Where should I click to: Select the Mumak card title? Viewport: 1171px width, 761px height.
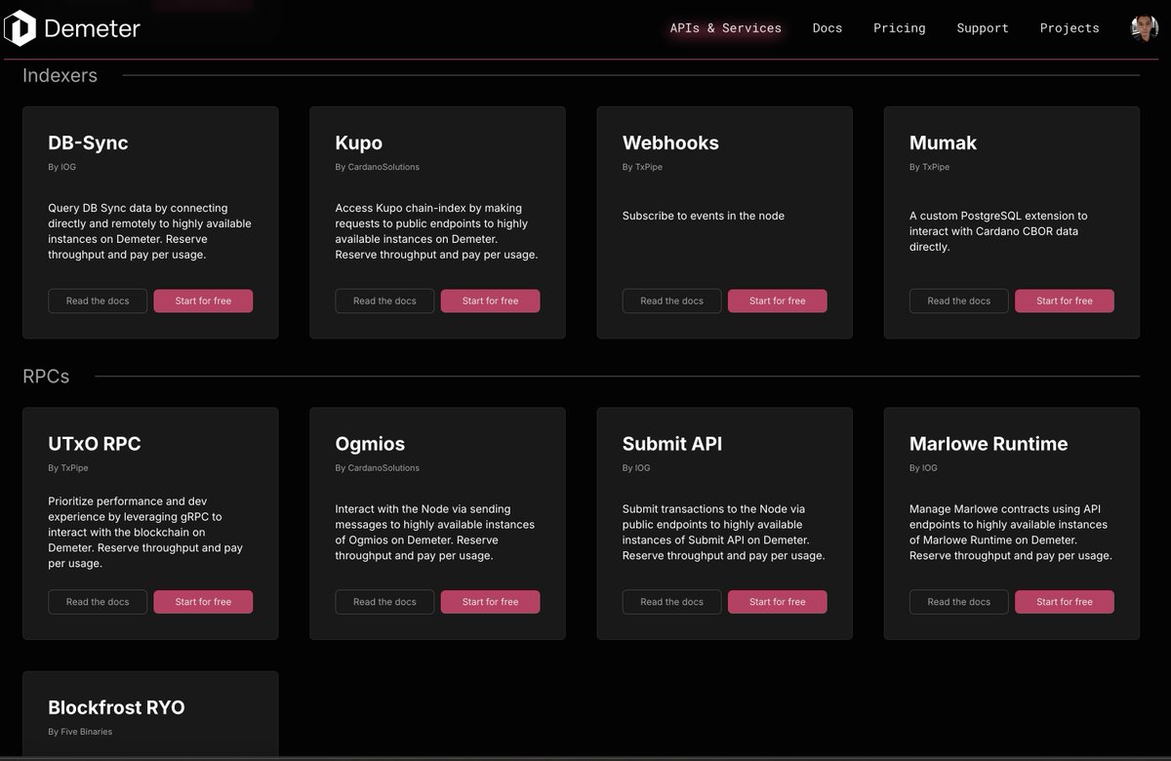point(943,142)
